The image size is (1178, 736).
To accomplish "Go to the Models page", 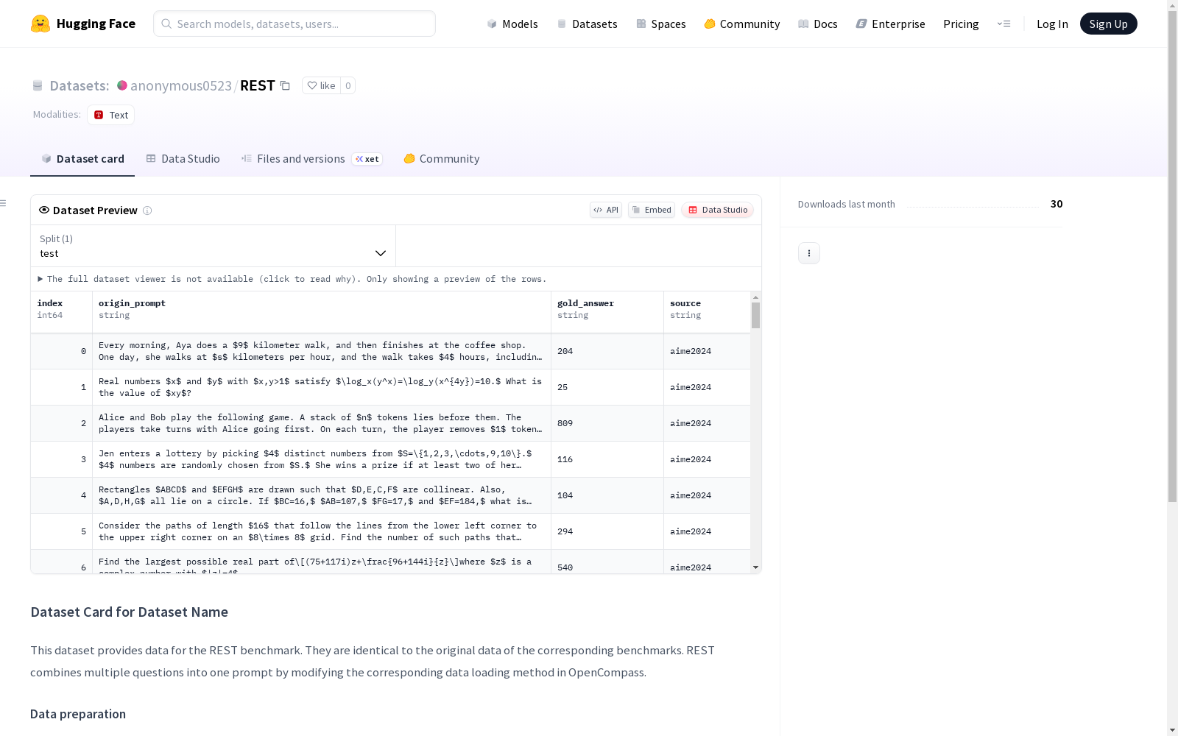I will (x=512, y=24).
